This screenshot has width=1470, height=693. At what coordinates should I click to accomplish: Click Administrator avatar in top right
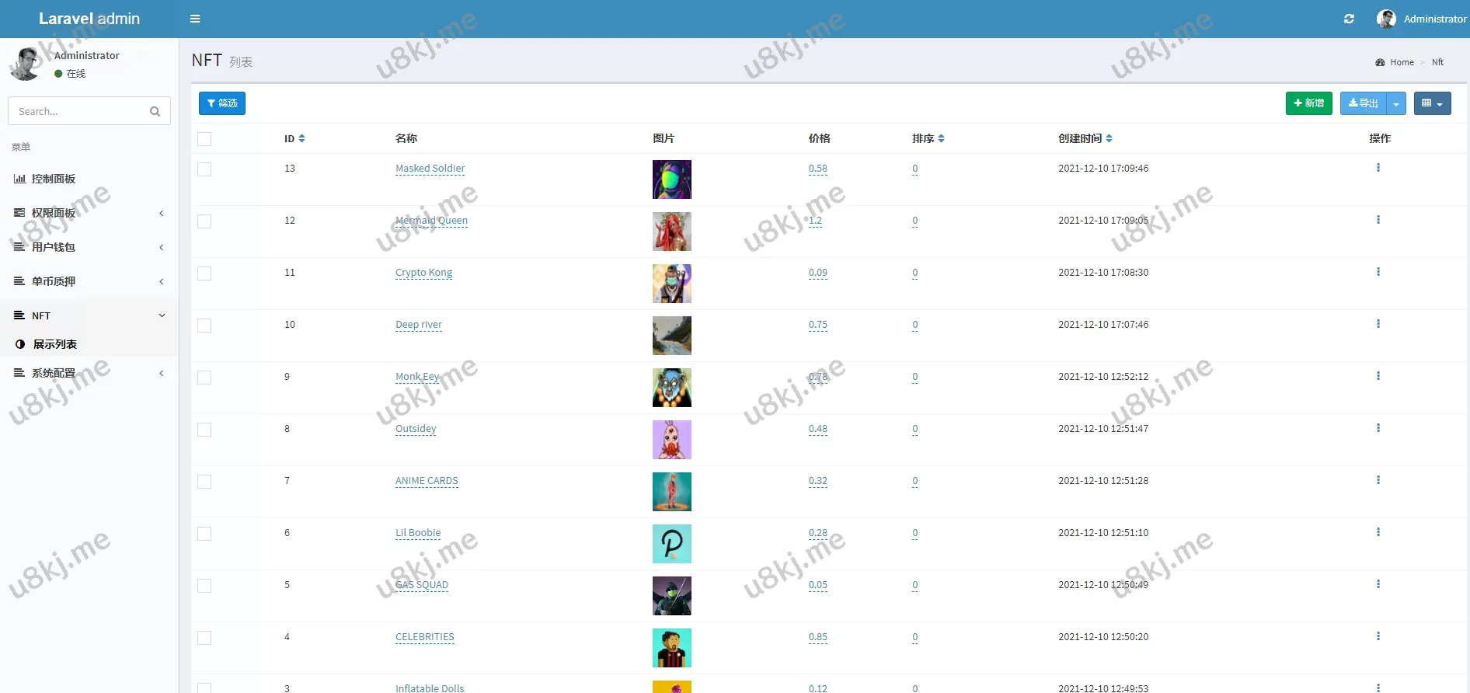click(x=1386, y=19)
